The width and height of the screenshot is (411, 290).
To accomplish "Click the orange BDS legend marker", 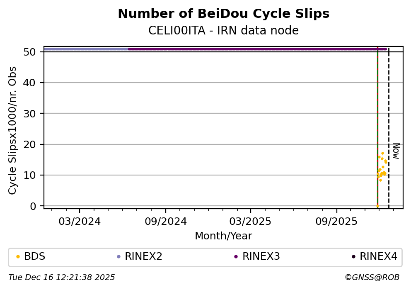I will point(18,257).
